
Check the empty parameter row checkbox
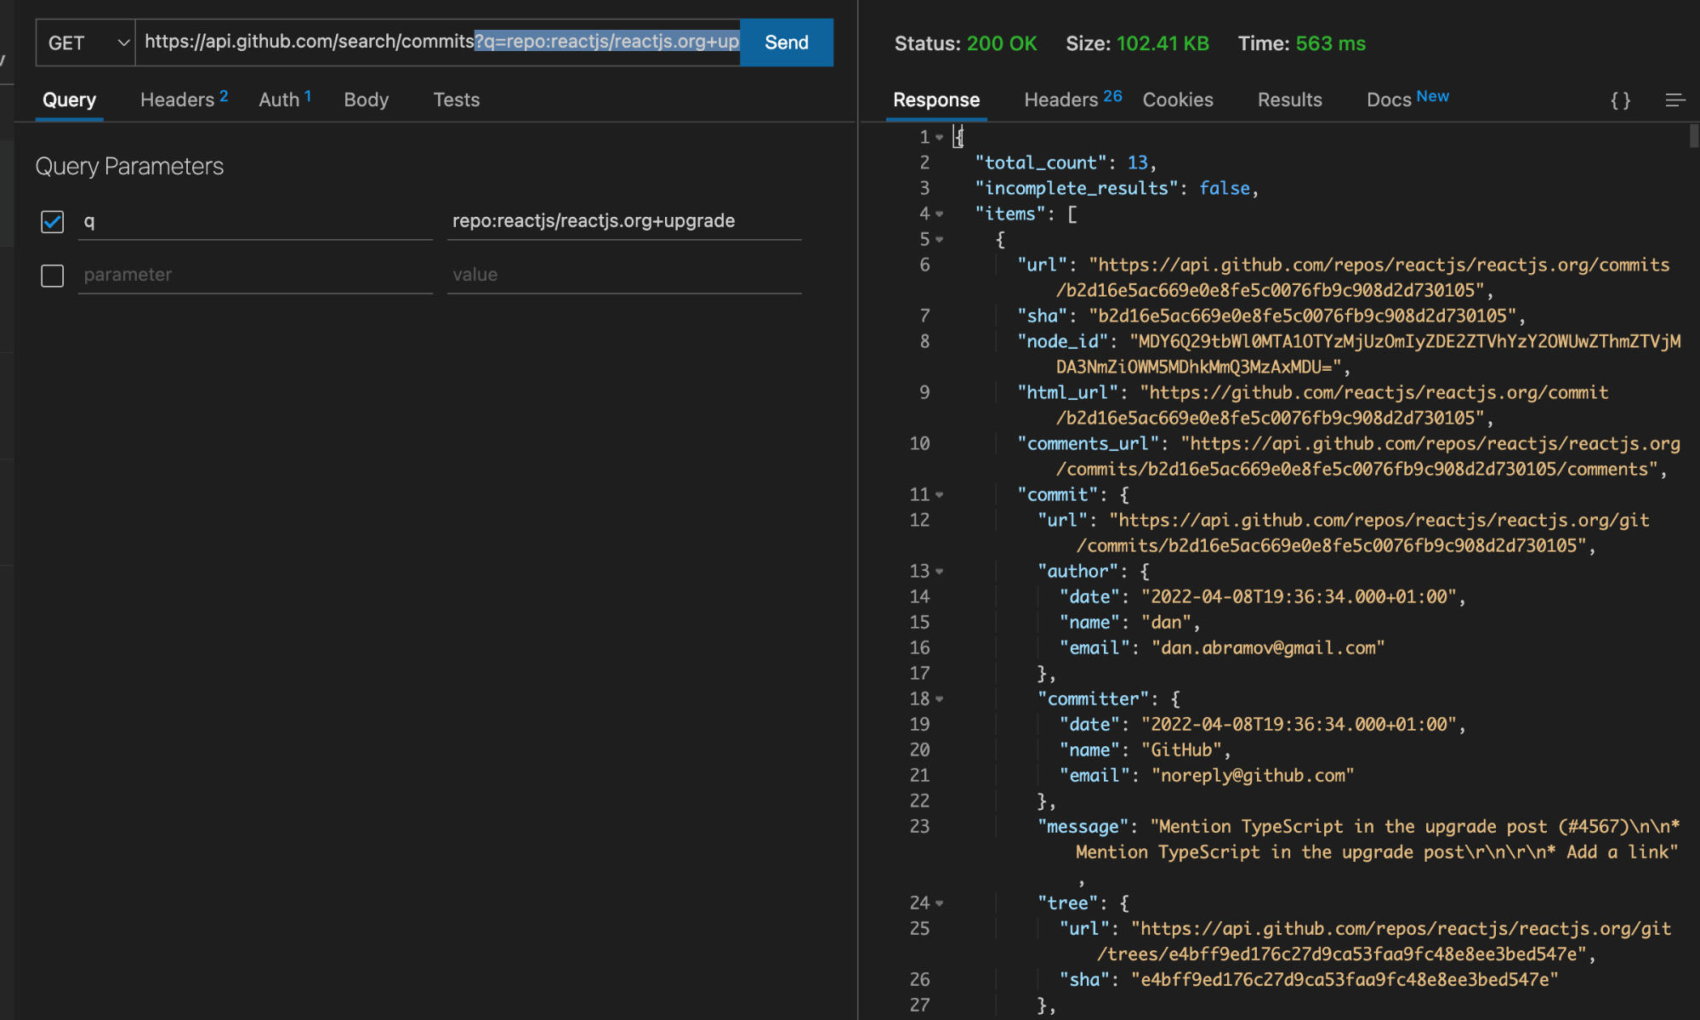point(53,276)
